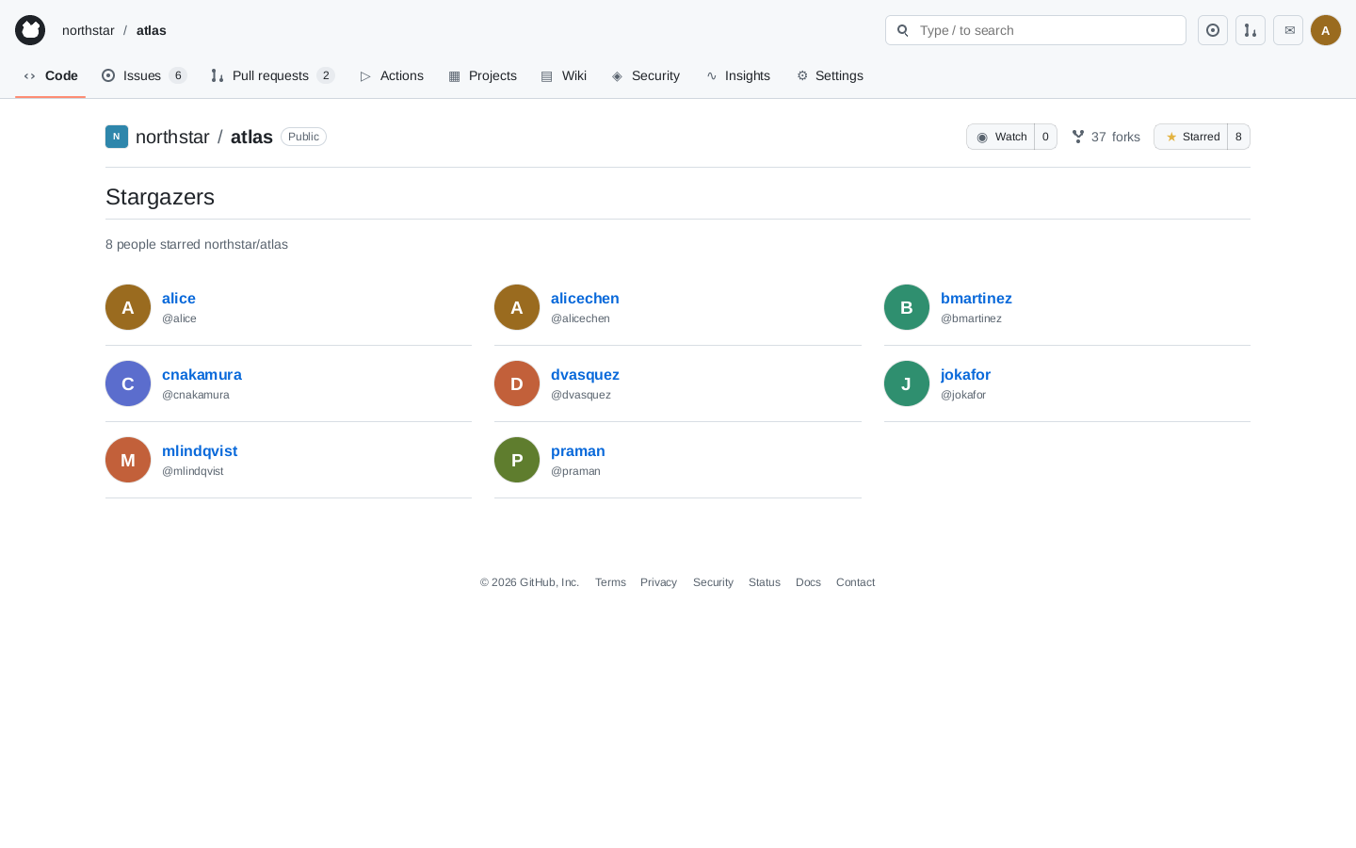Open repository Settings tab

click(829, 75)
